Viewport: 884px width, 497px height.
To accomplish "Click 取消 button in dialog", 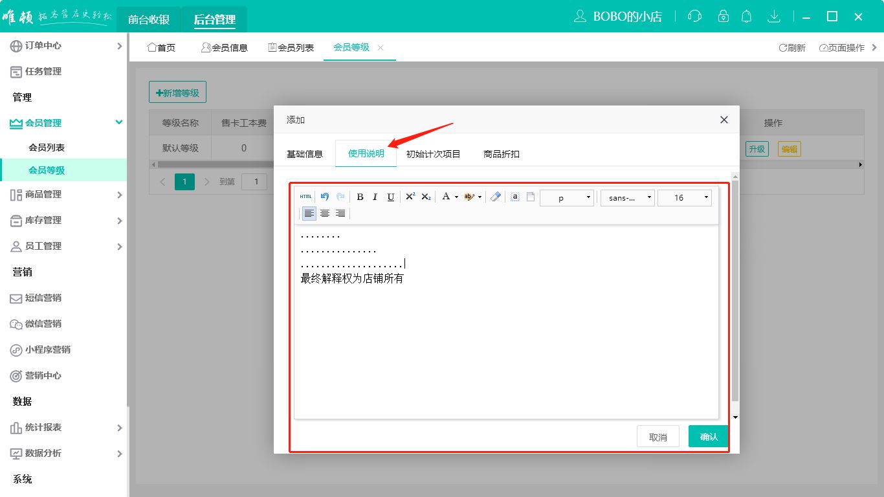I will tap(658, 437).
